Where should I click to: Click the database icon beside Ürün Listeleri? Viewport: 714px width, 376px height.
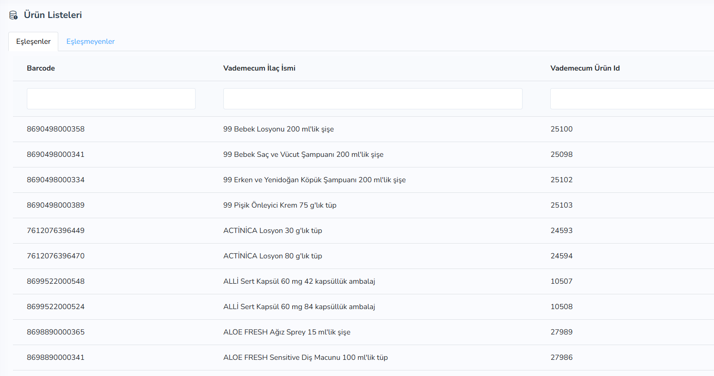(13, 15)
